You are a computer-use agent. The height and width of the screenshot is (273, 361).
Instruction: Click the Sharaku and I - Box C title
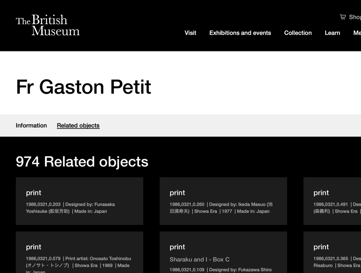click(199, 259)
